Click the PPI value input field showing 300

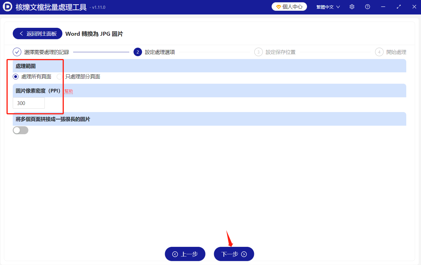(29, 103)
